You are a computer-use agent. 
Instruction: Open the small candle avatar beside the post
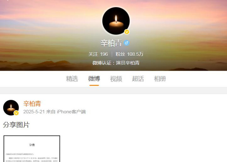click(11, 108)
